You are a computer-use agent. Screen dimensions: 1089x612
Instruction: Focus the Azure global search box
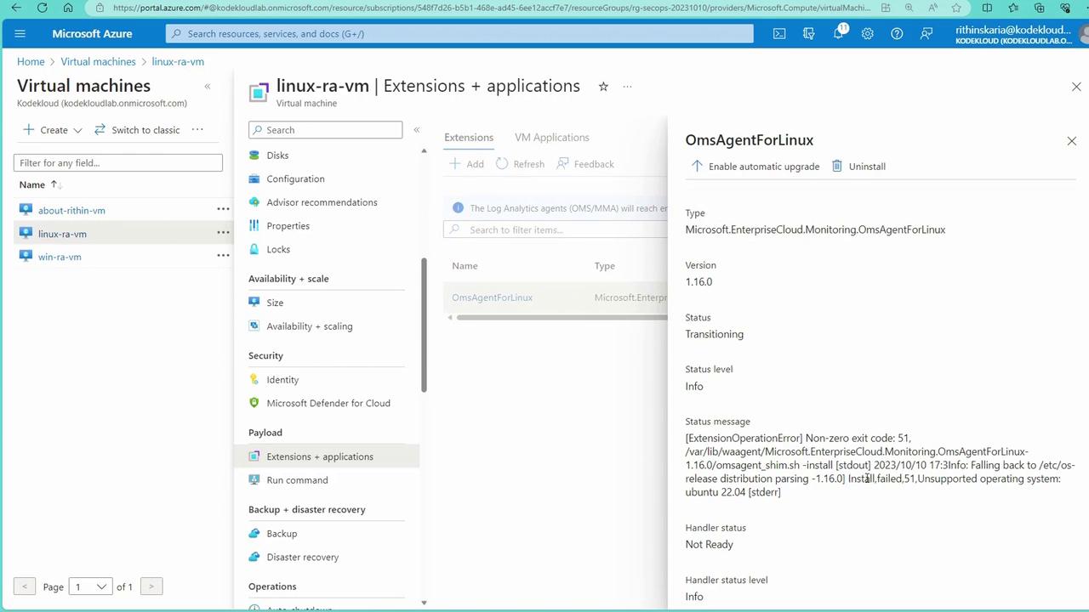(459, 34)
